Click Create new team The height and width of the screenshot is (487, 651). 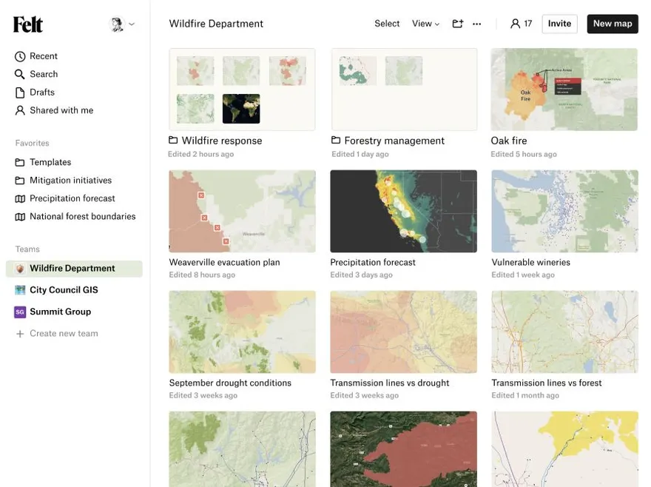tap(64, 333)
